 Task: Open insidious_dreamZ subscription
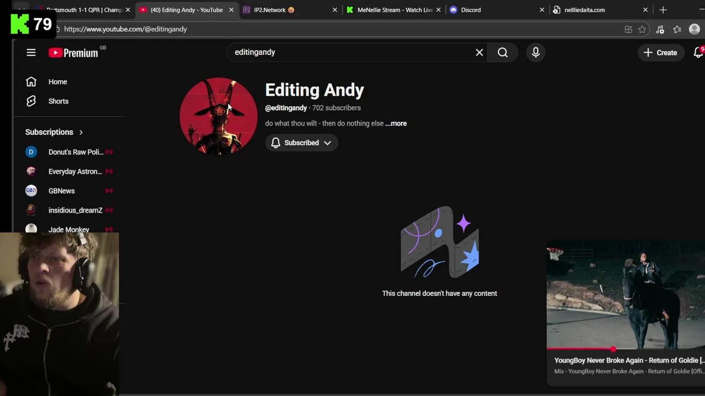tap(69, 210)
